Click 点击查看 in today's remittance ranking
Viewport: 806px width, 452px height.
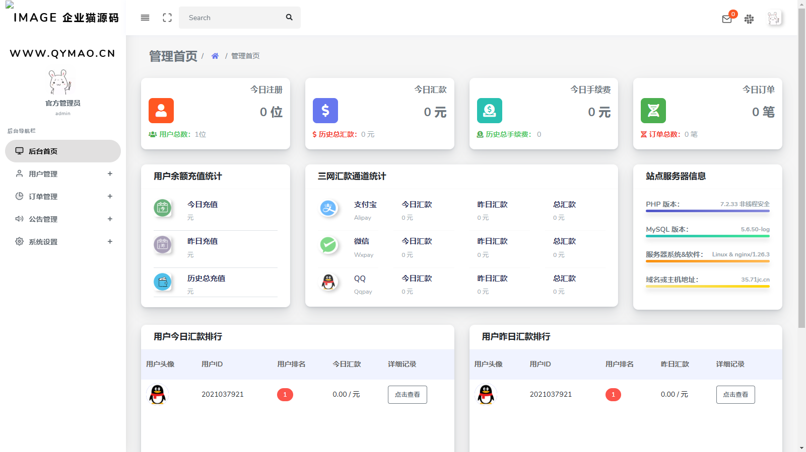[x=407, y=395]
